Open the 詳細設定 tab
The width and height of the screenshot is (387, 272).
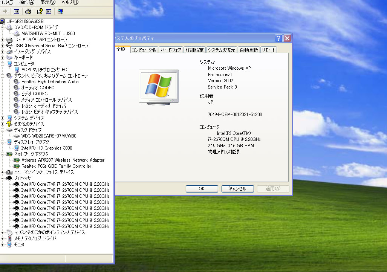194,50
